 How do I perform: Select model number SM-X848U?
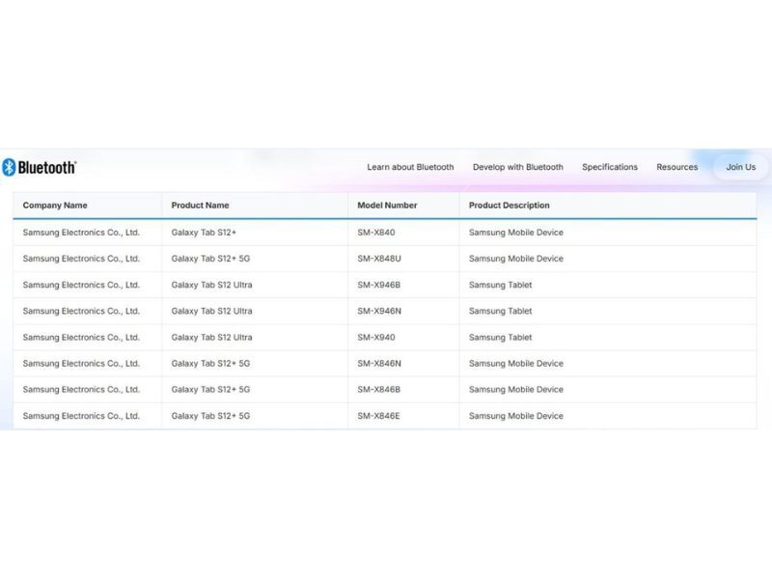379,259
